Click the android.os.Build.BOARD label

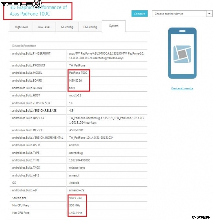point(27,80)
